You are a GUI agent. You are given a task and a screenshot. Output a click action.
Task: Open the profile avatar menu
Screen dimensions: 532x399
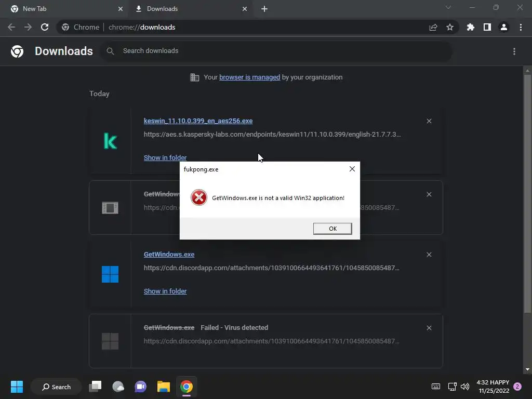[504, 27]
